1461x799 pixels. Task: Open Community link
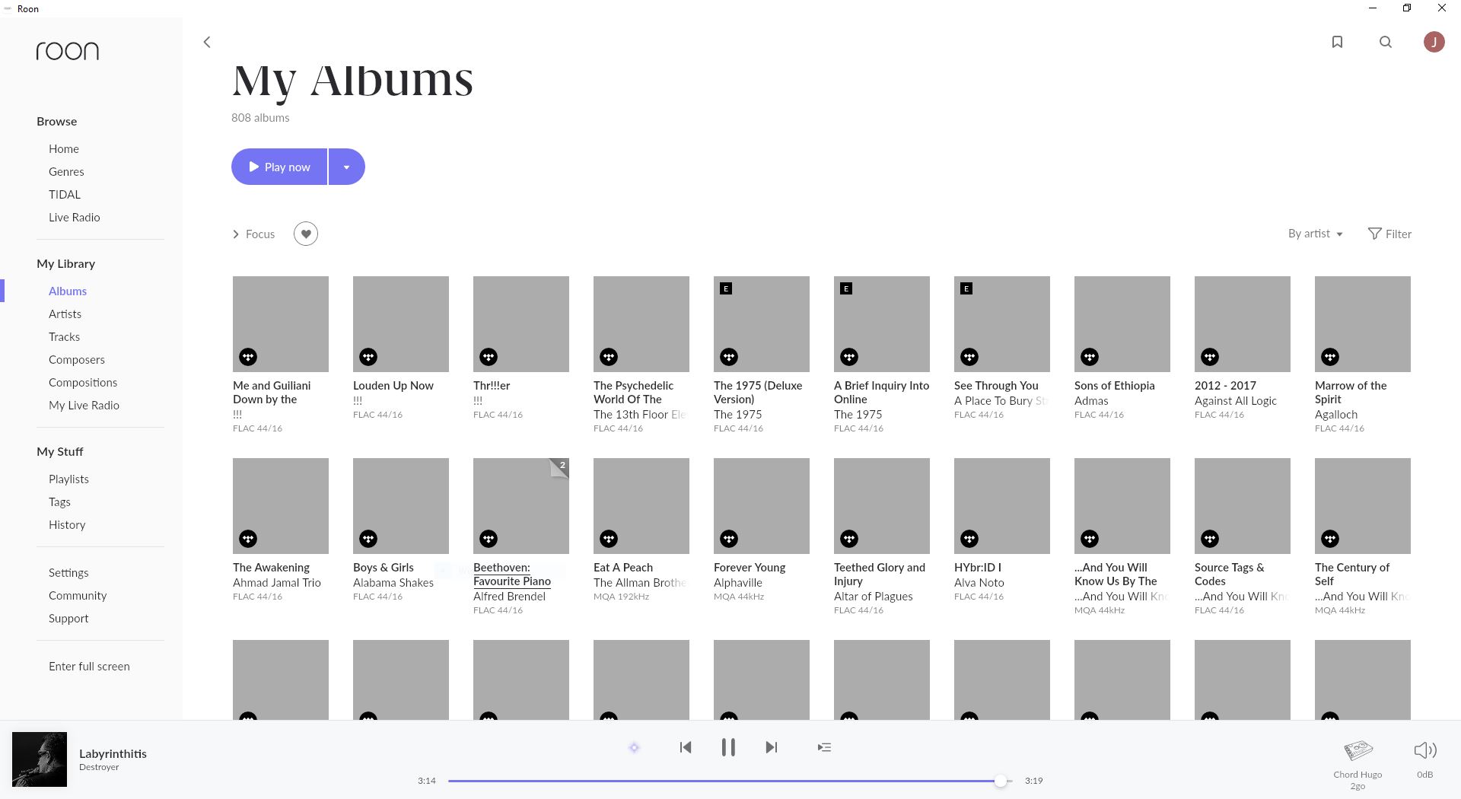[x=78, y=595]
